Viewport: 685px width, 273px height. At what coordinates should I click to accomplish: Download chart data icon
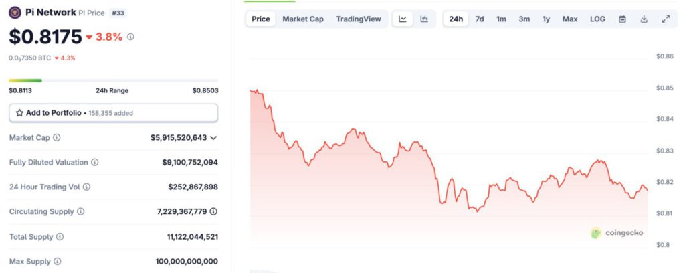[x=644, y=19]
